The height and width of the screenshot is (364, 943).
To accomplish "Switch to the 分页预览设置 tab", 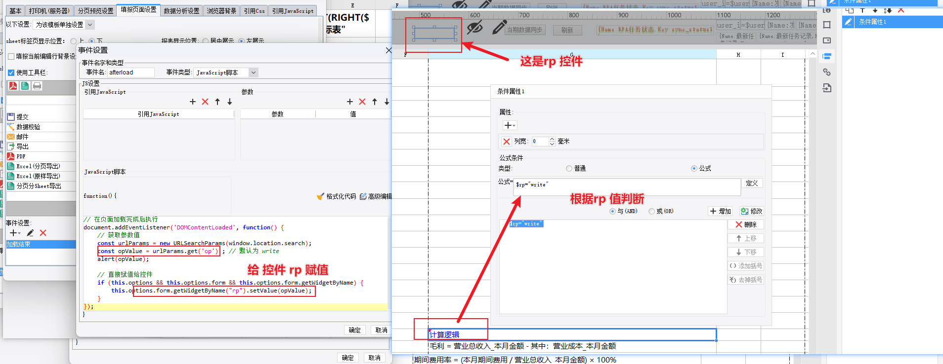I will point(95,11).
